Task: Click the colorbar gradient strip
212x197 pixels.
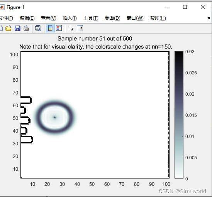Action: (x=179, y=115)
